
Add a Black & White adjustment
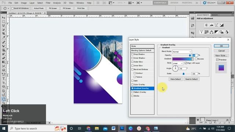click(217, 32)
